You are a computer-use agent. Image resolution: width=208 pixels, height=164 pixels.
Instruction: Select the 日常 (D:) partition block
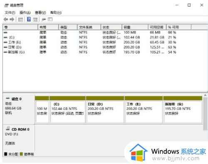tap(105, 109)
